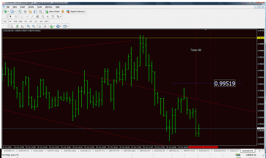
Task: Switch to the M30 timeframe
Action: 20,21
